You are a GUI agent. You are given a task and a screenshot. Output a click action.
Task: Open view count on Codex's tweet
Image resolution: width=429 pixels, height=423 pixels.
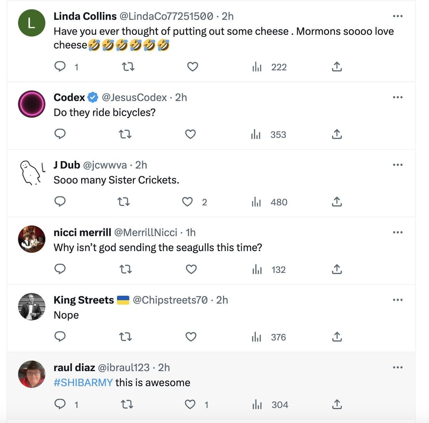point(269,135)
